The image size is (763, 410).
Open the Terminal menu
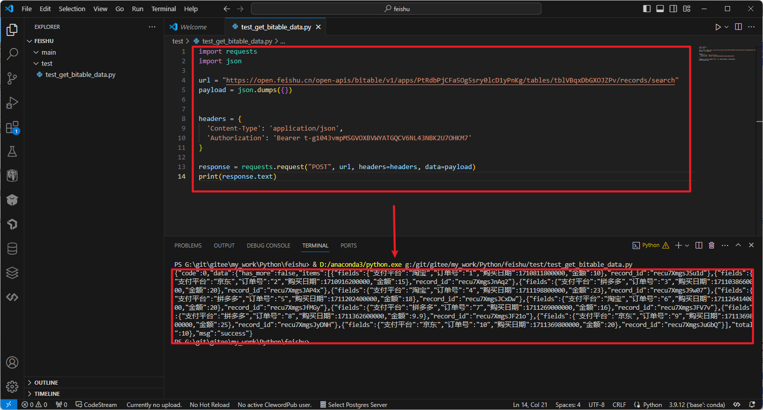164,9
